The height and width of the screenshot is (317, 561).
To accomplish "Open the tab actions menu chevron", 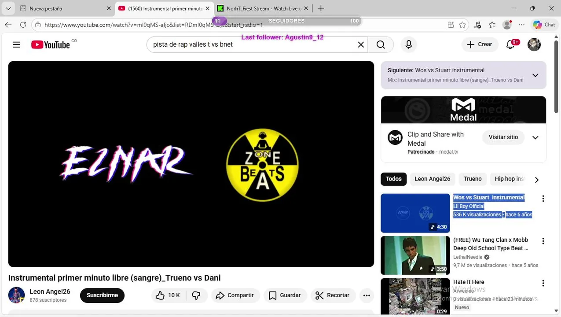I will coord(8,8).
